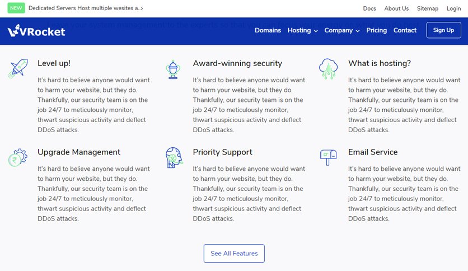Viewport: 468px width, 271px height.
Task: Open the Docs link
Action: pyautogui.click(x=369, y=8)
